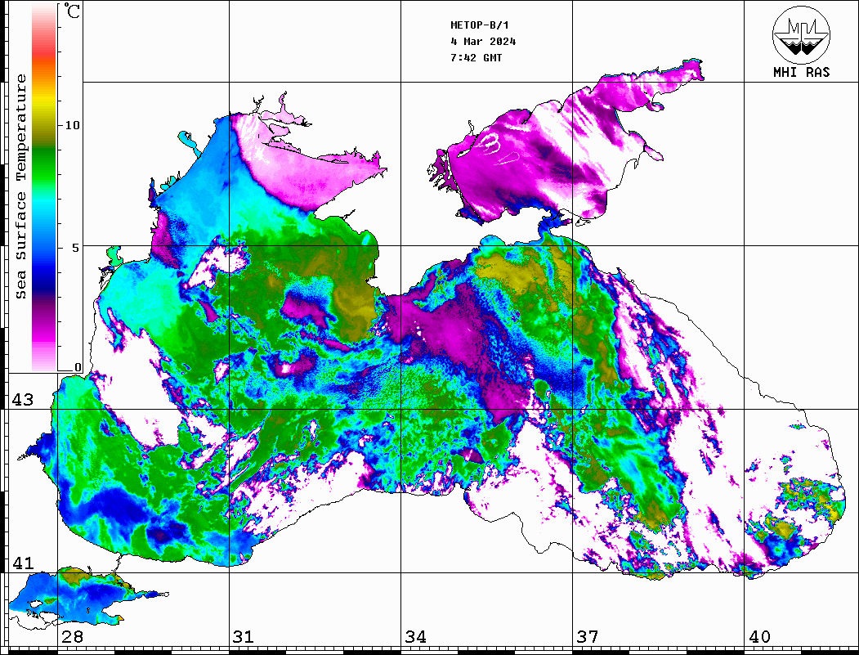The width and height of the screenshot is (859, 655).
Task: Click the '4 Mar 2024' date text
Action: tap(483, 41)
